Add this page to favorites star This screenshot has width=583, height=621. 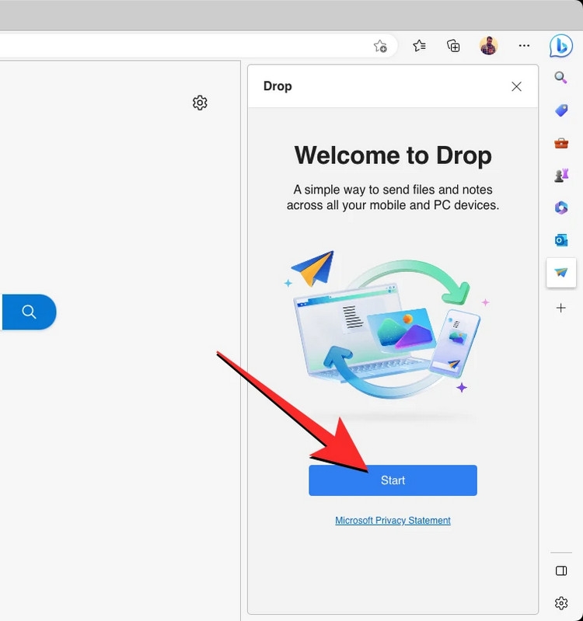pyautogui.click(x=380, y=47)
